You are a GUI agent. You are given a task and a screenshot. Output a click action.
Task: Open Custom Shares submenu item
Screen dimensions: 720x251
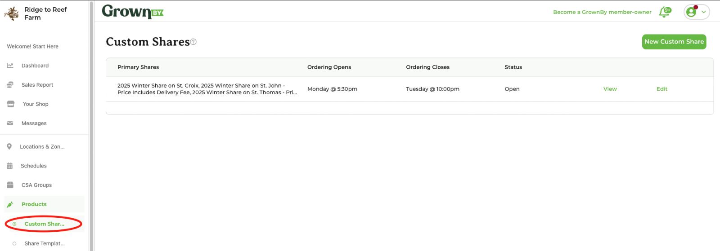coord(44,224)
